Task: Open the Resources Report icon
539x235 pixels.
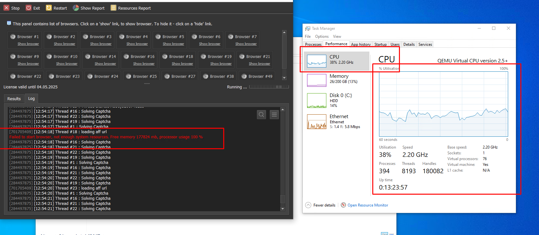Action: click(x=113, y=8)
